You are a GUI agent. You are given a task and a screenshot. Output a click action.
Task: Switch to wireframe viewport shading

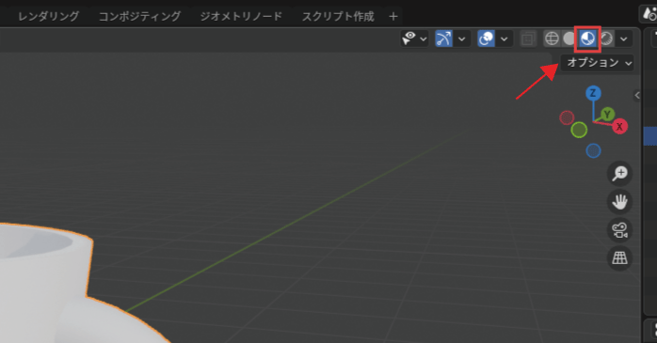[552, 39]
